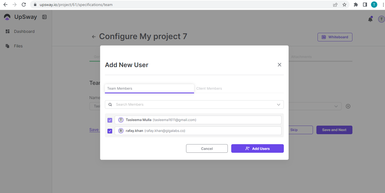The image size is (385, 193).
Task: Click the UpSway logo icon
Action: click(7, 17)
